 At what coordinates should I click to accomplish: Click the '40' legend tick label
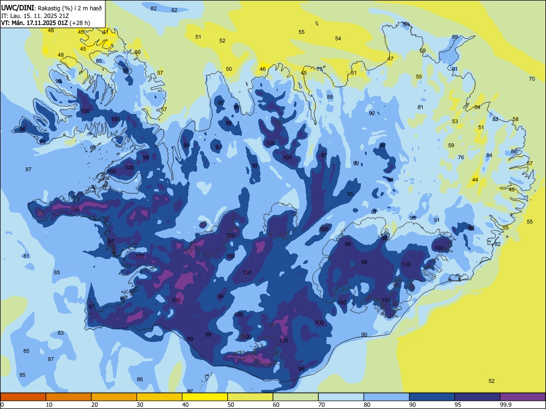click(186, 405)
